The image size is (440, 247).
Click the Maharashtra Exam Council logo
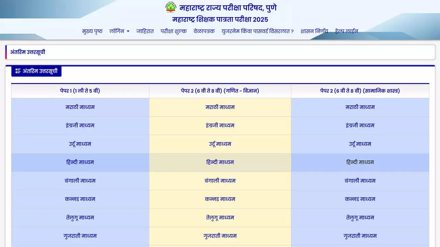coord(170,7)
